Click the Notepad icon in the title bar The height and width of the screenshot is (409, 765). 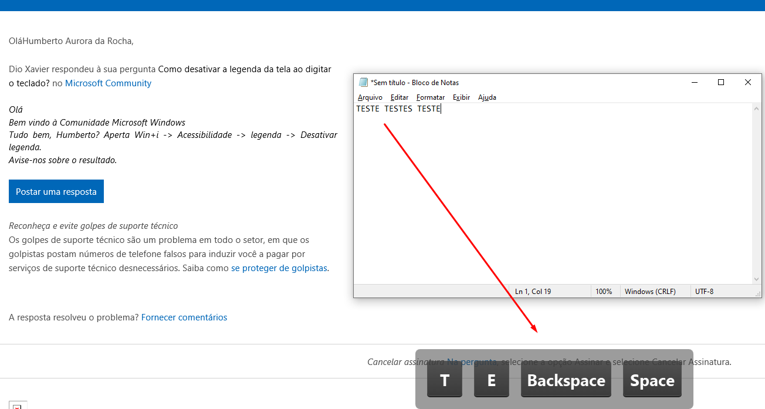pos(363,83)
